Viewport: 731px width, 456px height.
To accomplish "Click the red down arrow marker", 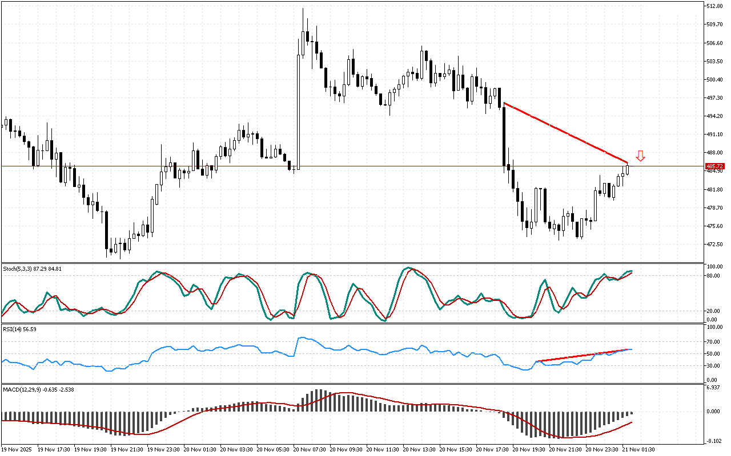I will tap(640, 156).
